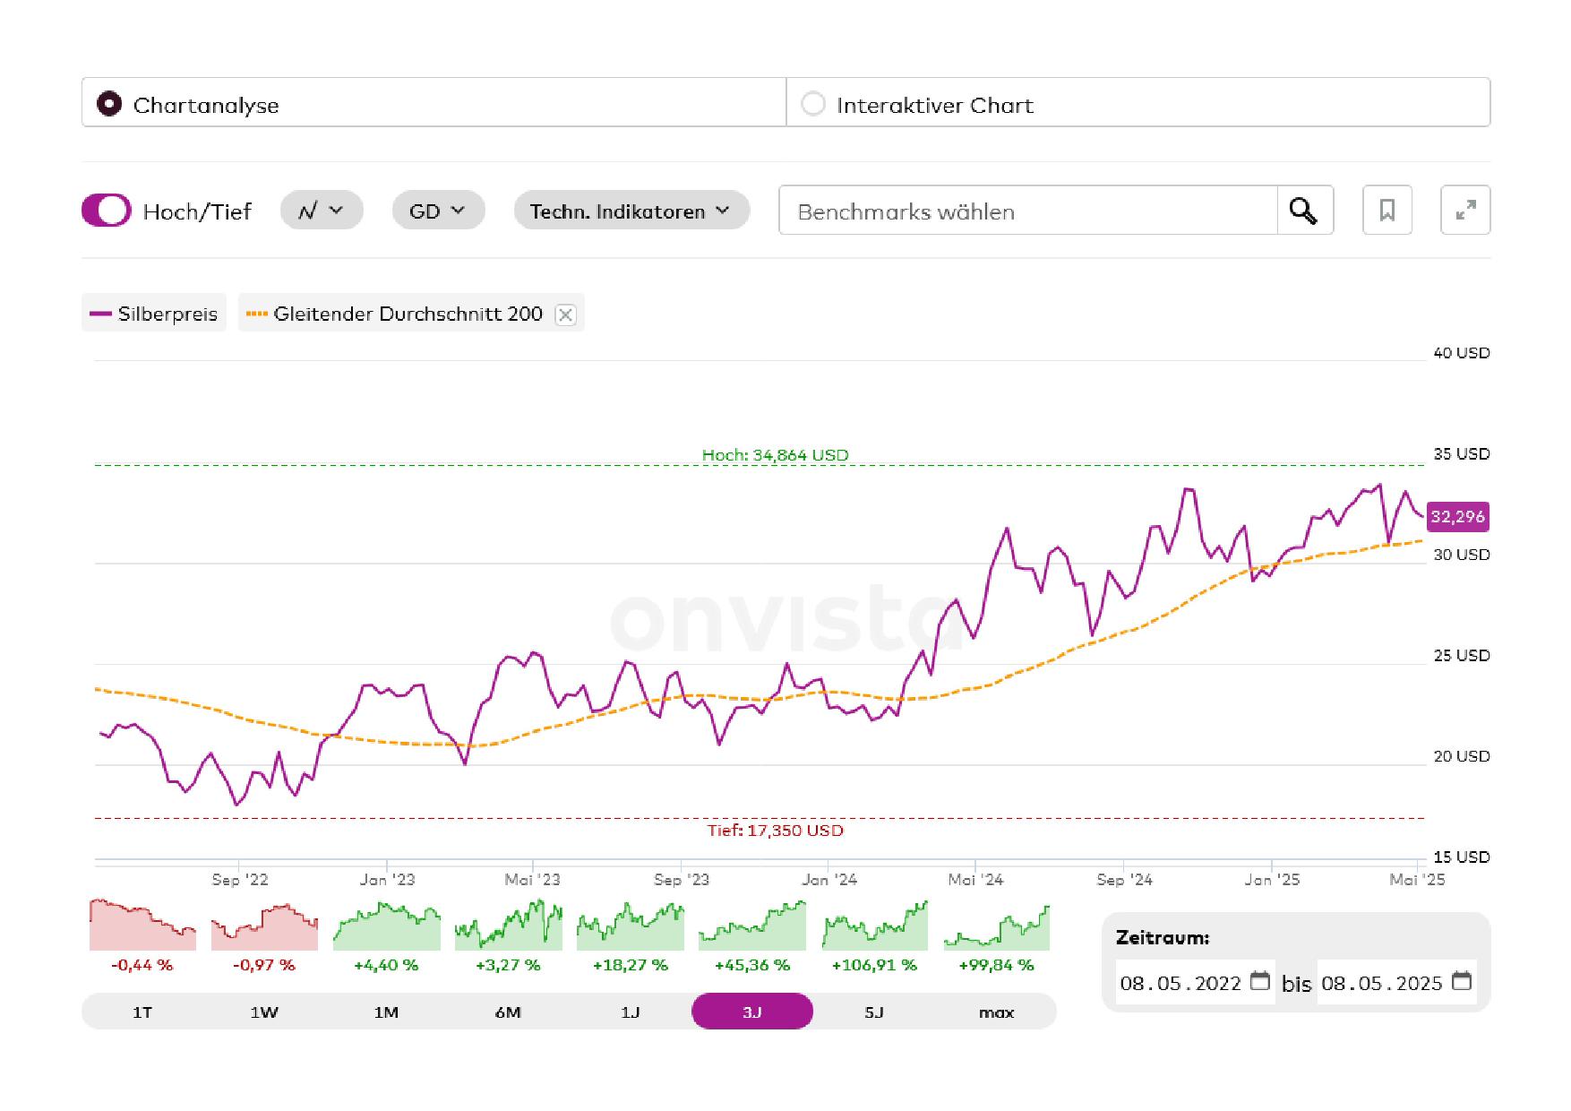
Task: Click the 1M mini chart thumbnail
Action: pyautogui.click(x=386, y=926)
